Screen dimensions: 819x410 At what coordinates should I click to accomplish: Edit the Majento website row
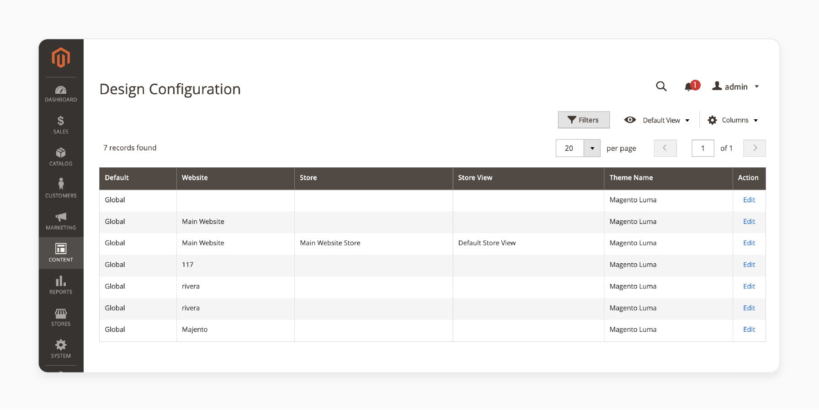(749, 329)
